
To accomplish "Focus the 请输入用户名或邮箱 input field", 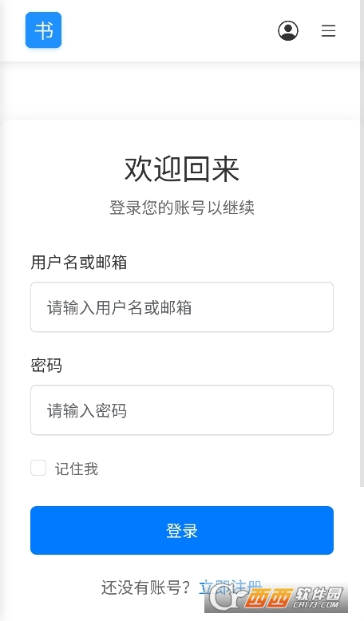I will 182,307.
